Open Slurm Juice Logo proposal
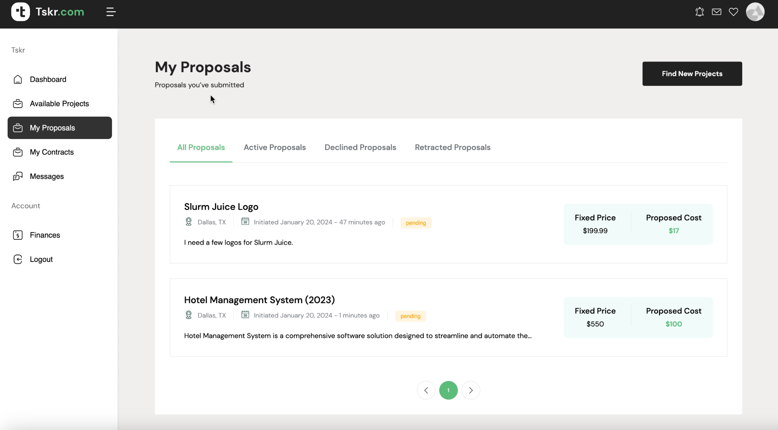778x430 pixels. tap(221, 207)
